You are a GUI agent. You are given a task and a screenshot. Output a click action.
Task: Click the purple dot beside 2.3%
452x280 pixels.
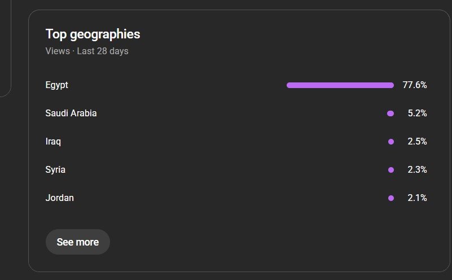391,170
